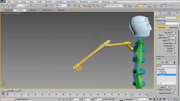Collapse the Xtras rollout
The height and width of the screenshot is (101, 180).
click(159, 59)
